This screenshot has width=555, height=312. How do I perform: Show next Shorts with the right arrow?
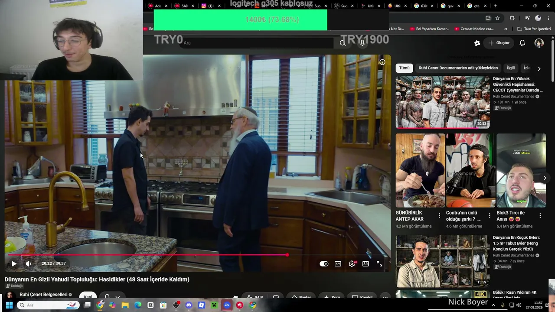point(545,178)
